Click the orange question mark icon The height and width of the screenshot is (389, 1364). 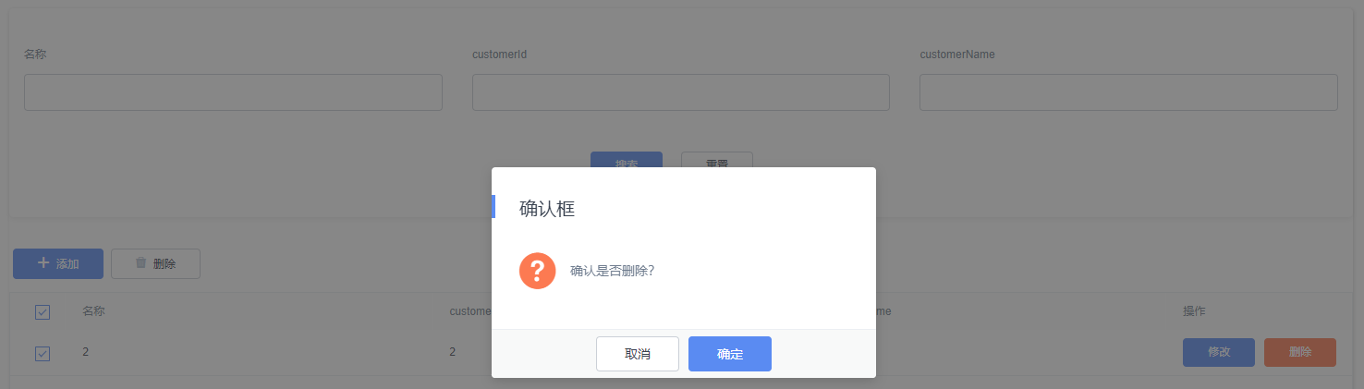tap(537, 271)
